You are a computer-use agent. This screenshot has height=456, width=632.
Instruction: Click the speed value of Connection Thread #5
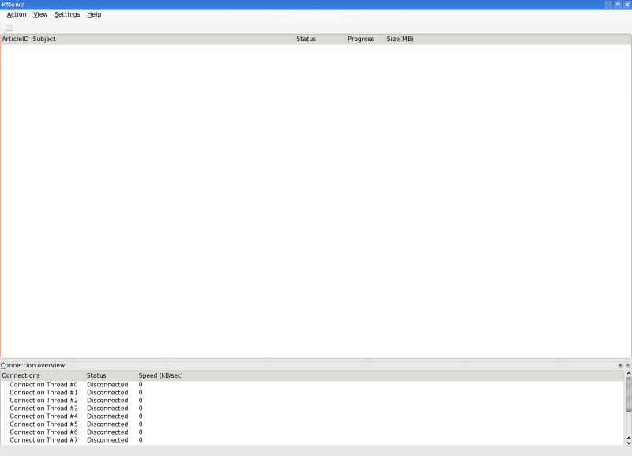[141, 424]
